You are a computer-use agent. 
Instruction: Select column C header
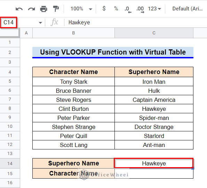(154, 33)
